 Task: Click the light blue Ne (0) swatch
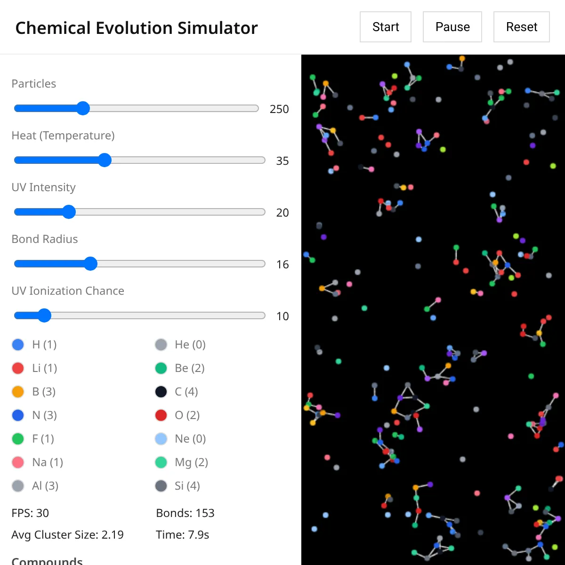(x=161, y=439)
